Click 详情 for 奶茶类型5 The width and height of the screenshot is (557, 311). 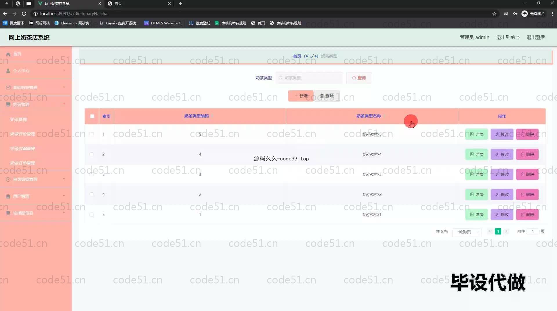(477, 134)
